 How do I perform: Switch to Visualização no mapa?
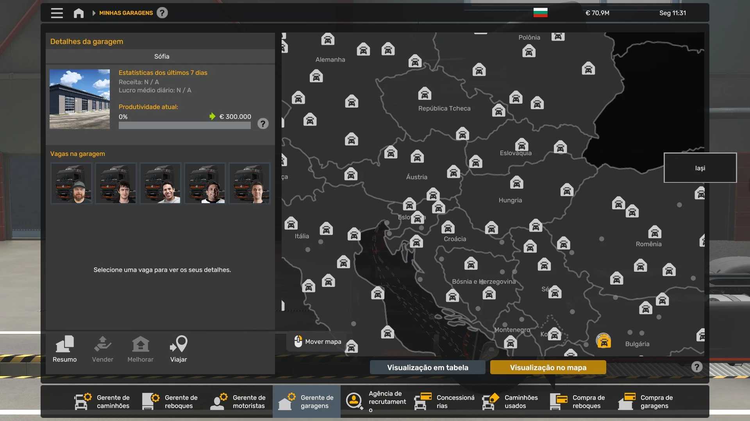coord(548,367)
